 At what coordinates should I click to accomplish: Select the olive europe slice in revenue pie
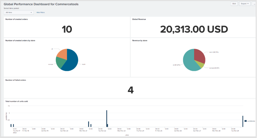(201, 64)
